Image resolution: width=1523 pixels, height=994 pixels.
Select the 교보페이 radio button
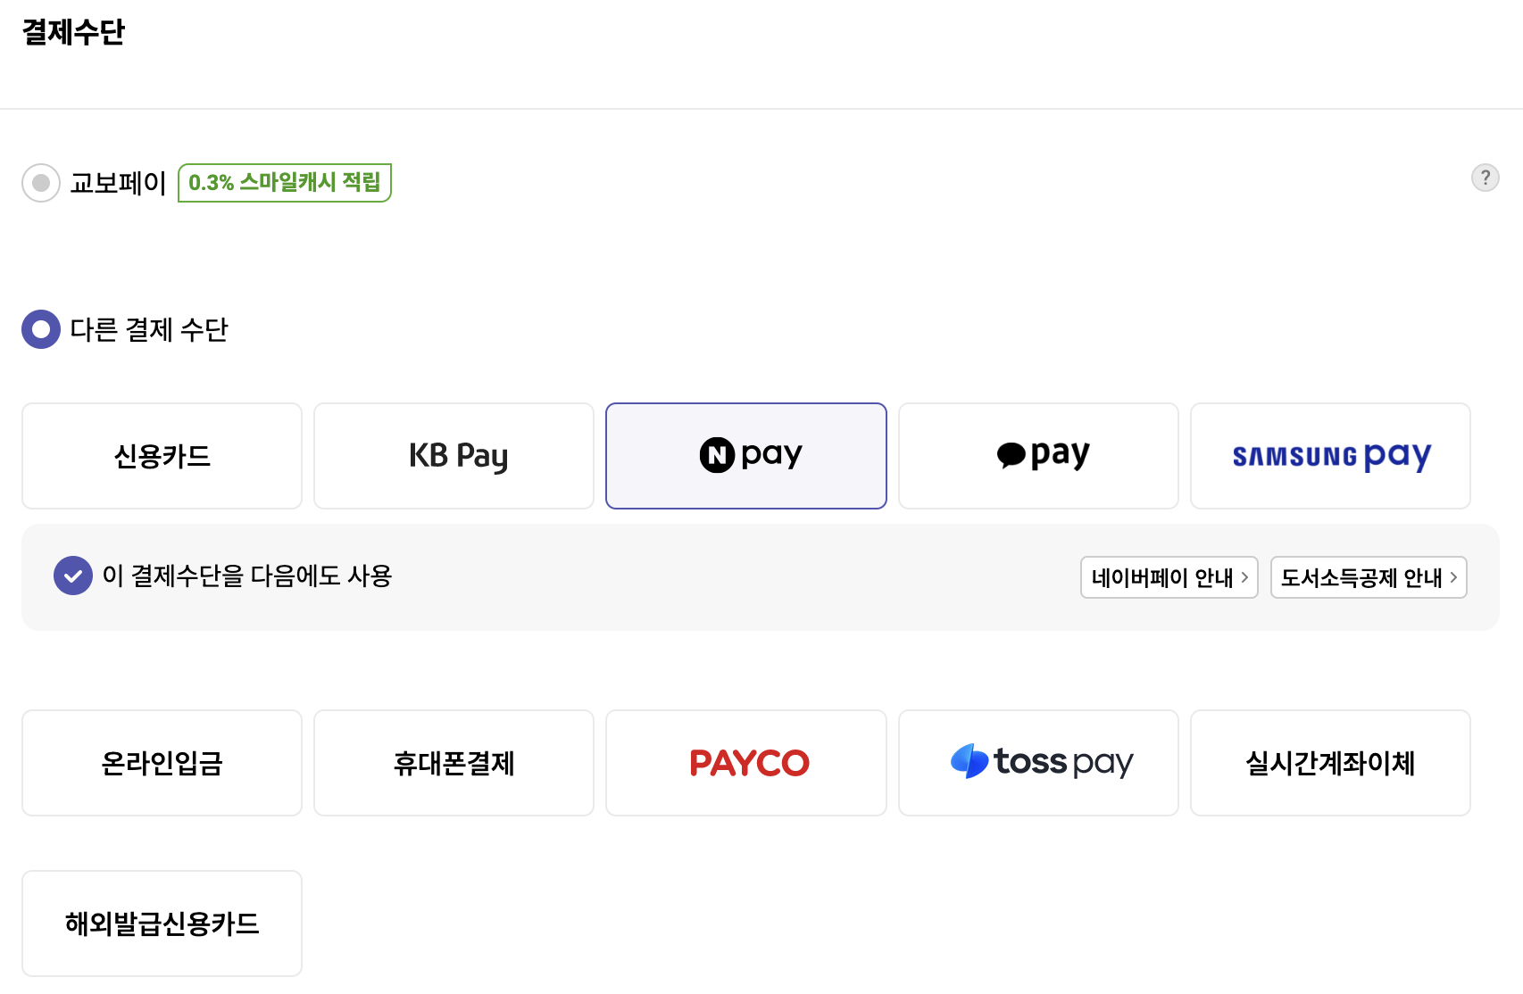(x=41, y=182)
